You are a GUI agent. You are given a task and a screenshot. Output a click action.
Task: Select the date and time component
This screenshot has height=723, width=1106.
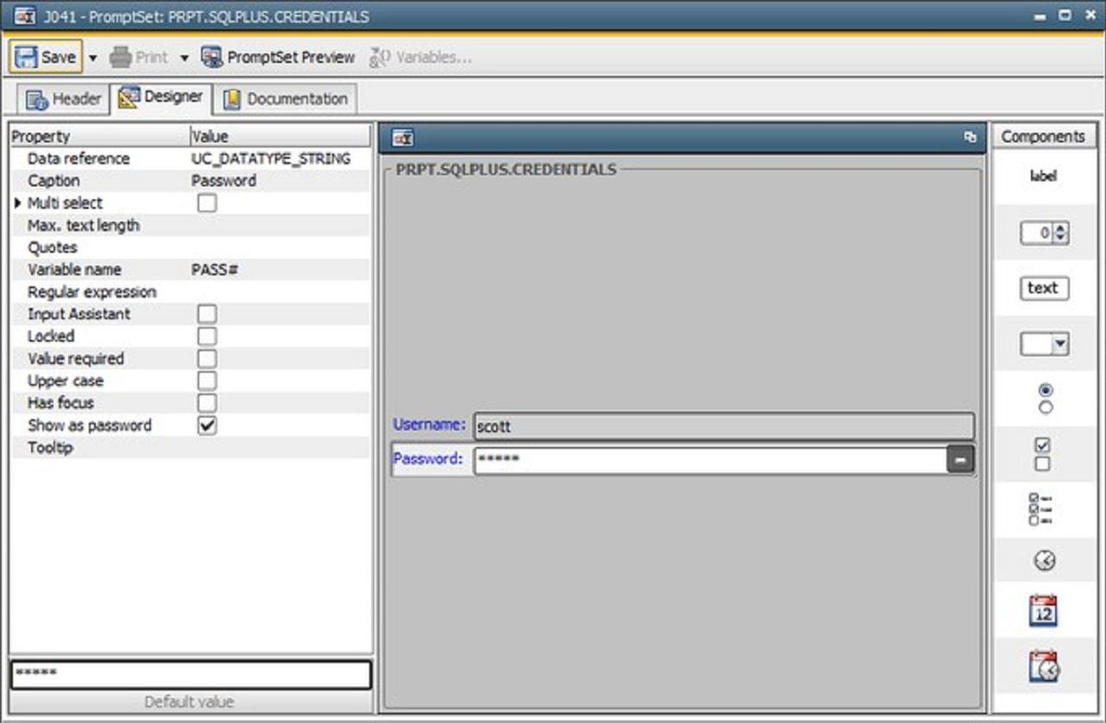1045,667
